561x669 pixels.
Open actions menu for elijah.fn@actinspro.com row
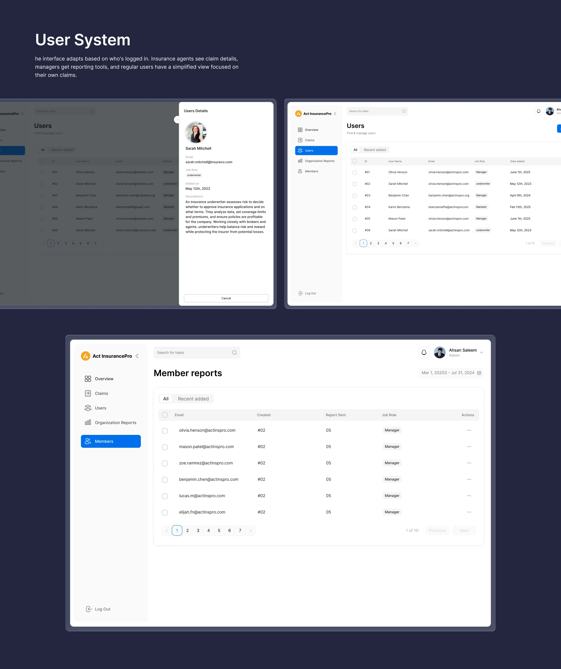469,512
